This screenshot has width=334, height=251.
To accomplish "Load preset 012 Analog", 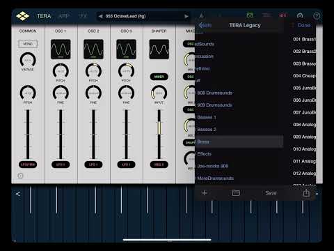I will [304, 174].
